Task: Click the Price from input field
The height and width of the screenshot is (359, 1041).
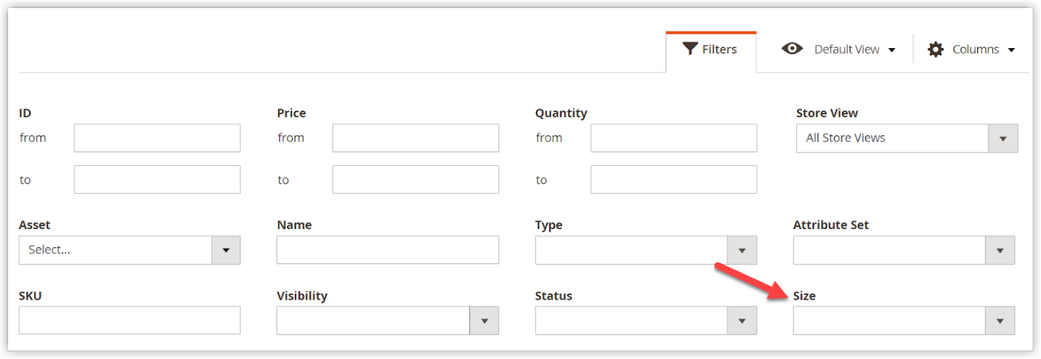Action: click(x=415, y=138)
